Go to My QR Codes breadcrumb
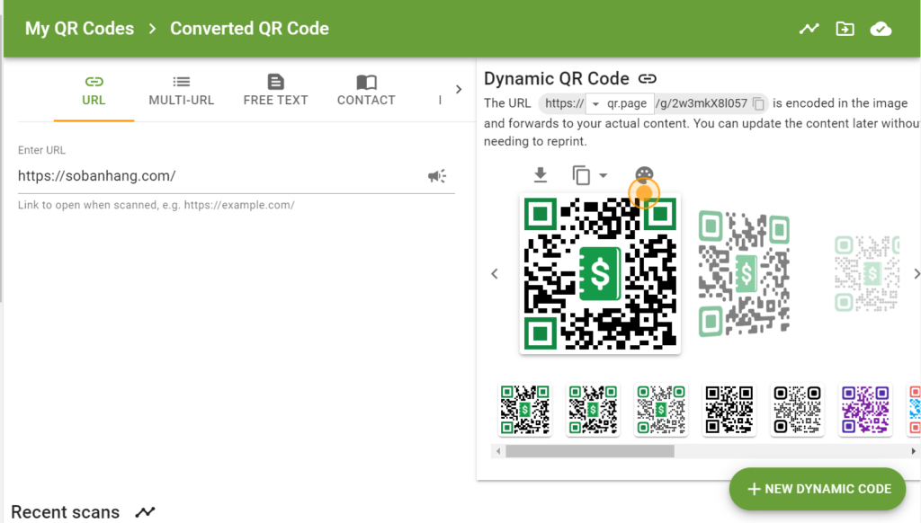This screenshot has width=921, height=523. (x=79, y=28)
